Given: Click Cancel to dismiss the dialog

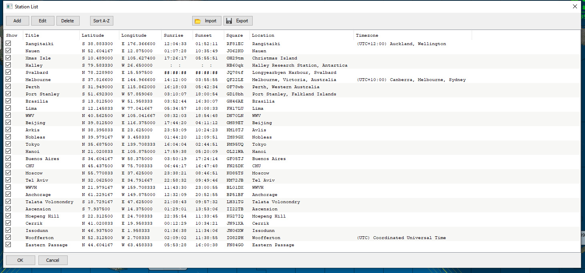Looking at the screenshot, I should 53,260.
